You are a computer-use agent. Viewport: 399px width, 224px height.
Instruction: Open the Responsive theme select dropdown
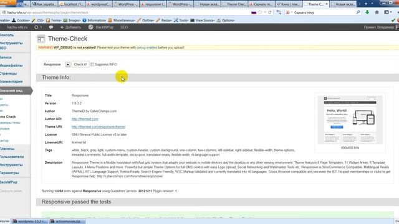56,65
